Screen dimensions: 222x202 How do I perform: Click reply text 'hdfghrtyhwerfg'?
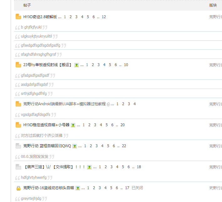tap(34, 178)
